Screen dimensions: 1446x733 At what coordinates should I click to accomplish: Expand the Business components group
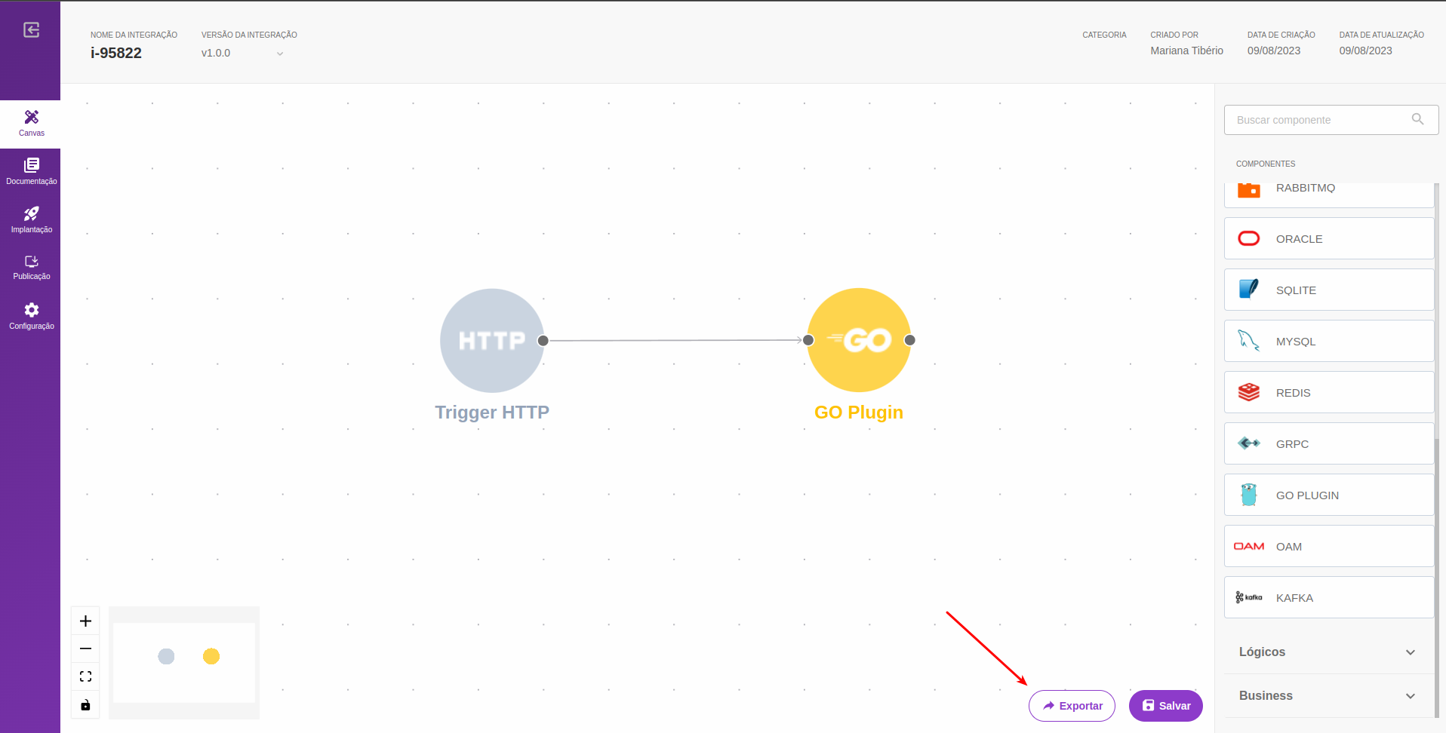click(1328, 695)
